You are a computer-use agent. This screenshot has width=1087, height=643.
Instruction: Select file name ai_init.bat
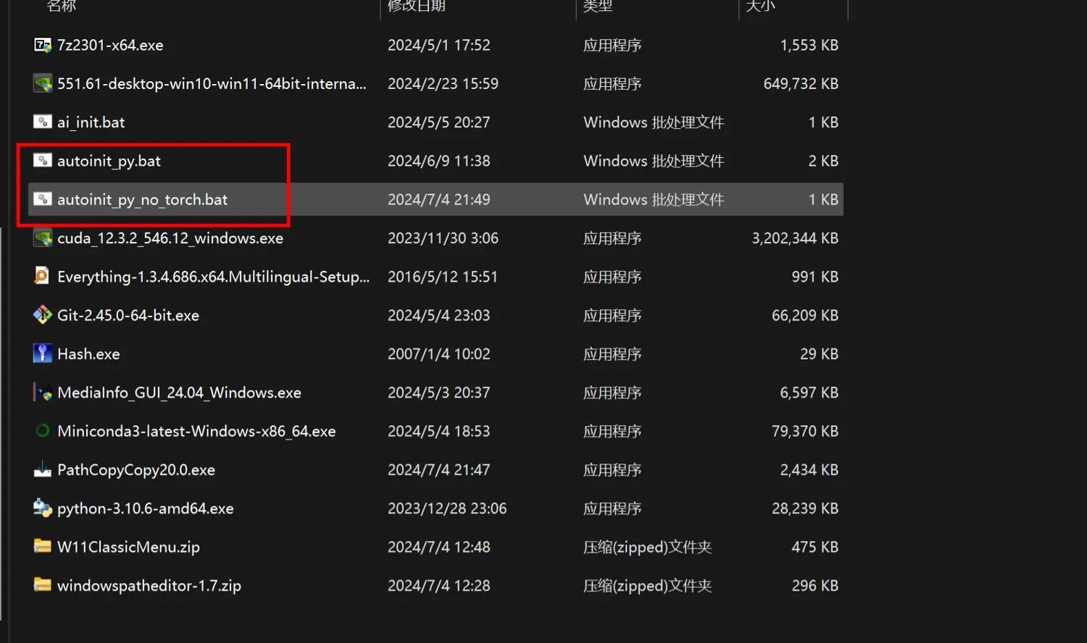(x=91, y=122)
